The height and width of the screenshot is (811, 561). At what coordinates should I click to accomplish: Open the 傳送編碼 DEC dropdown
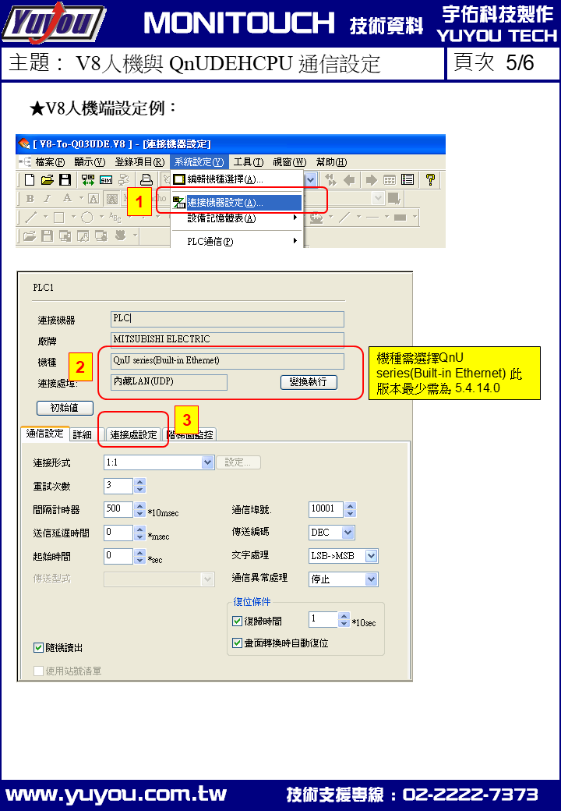(348, 532)
